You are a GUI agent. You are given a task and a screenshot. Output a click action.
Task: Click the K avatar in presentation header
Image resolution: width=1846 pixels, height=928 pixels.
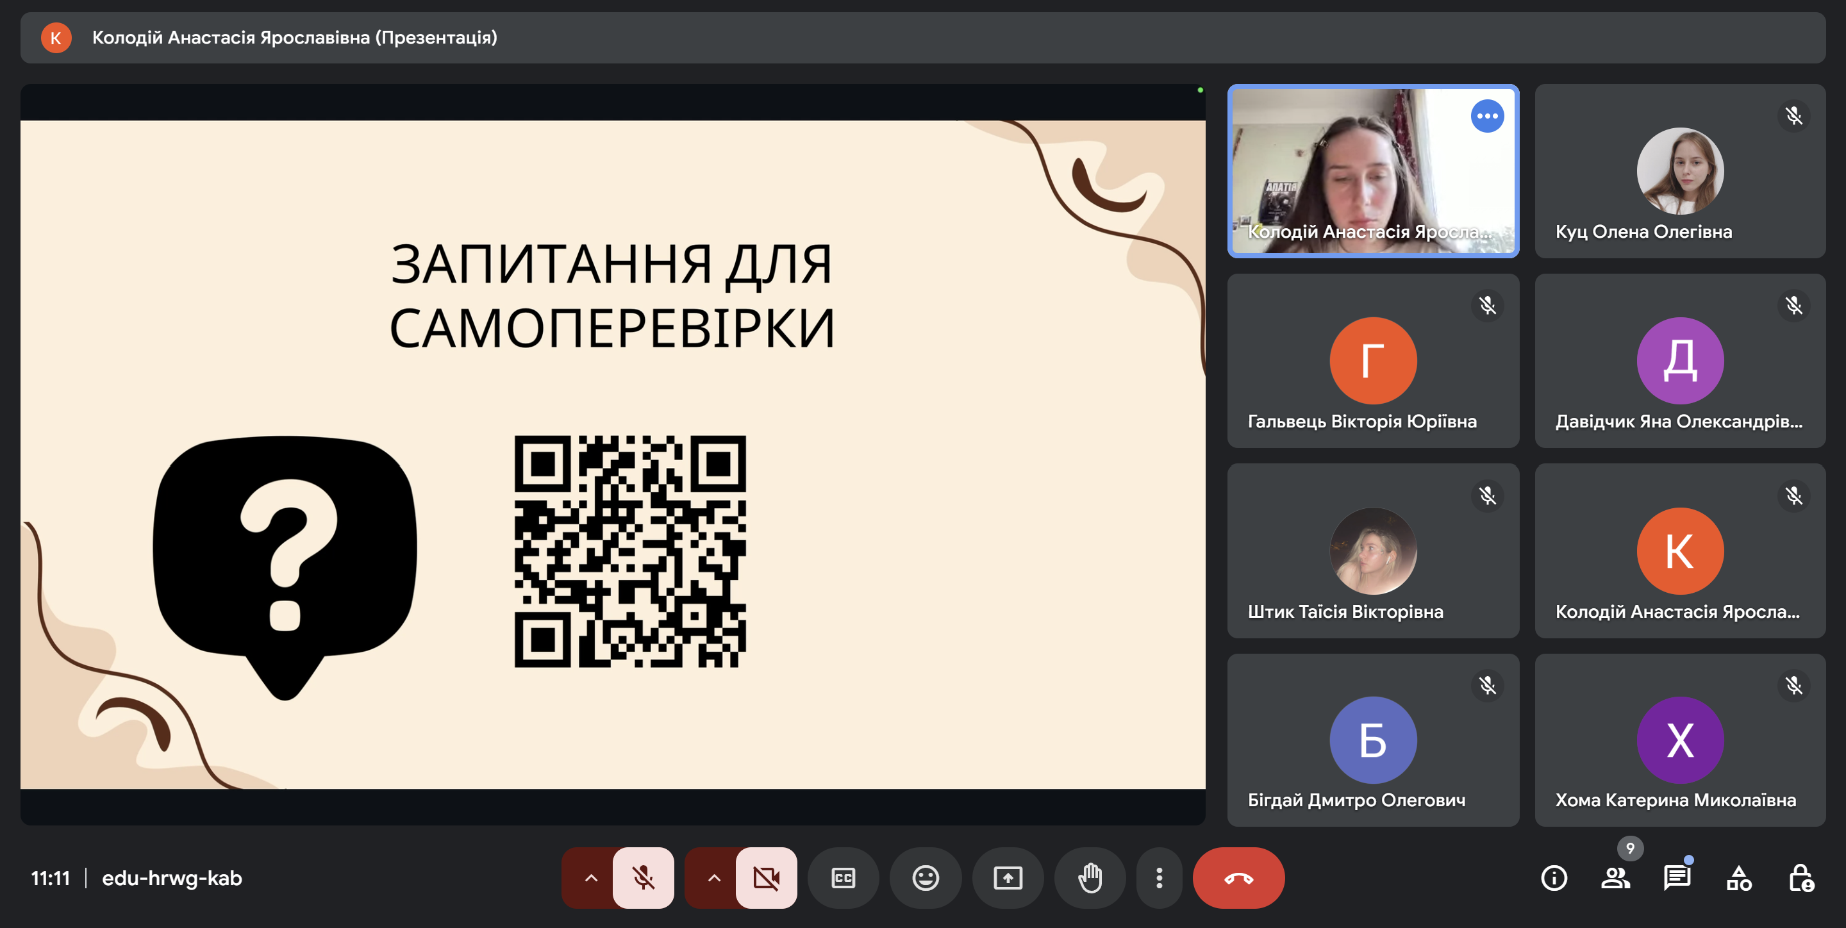click(56, 38)
